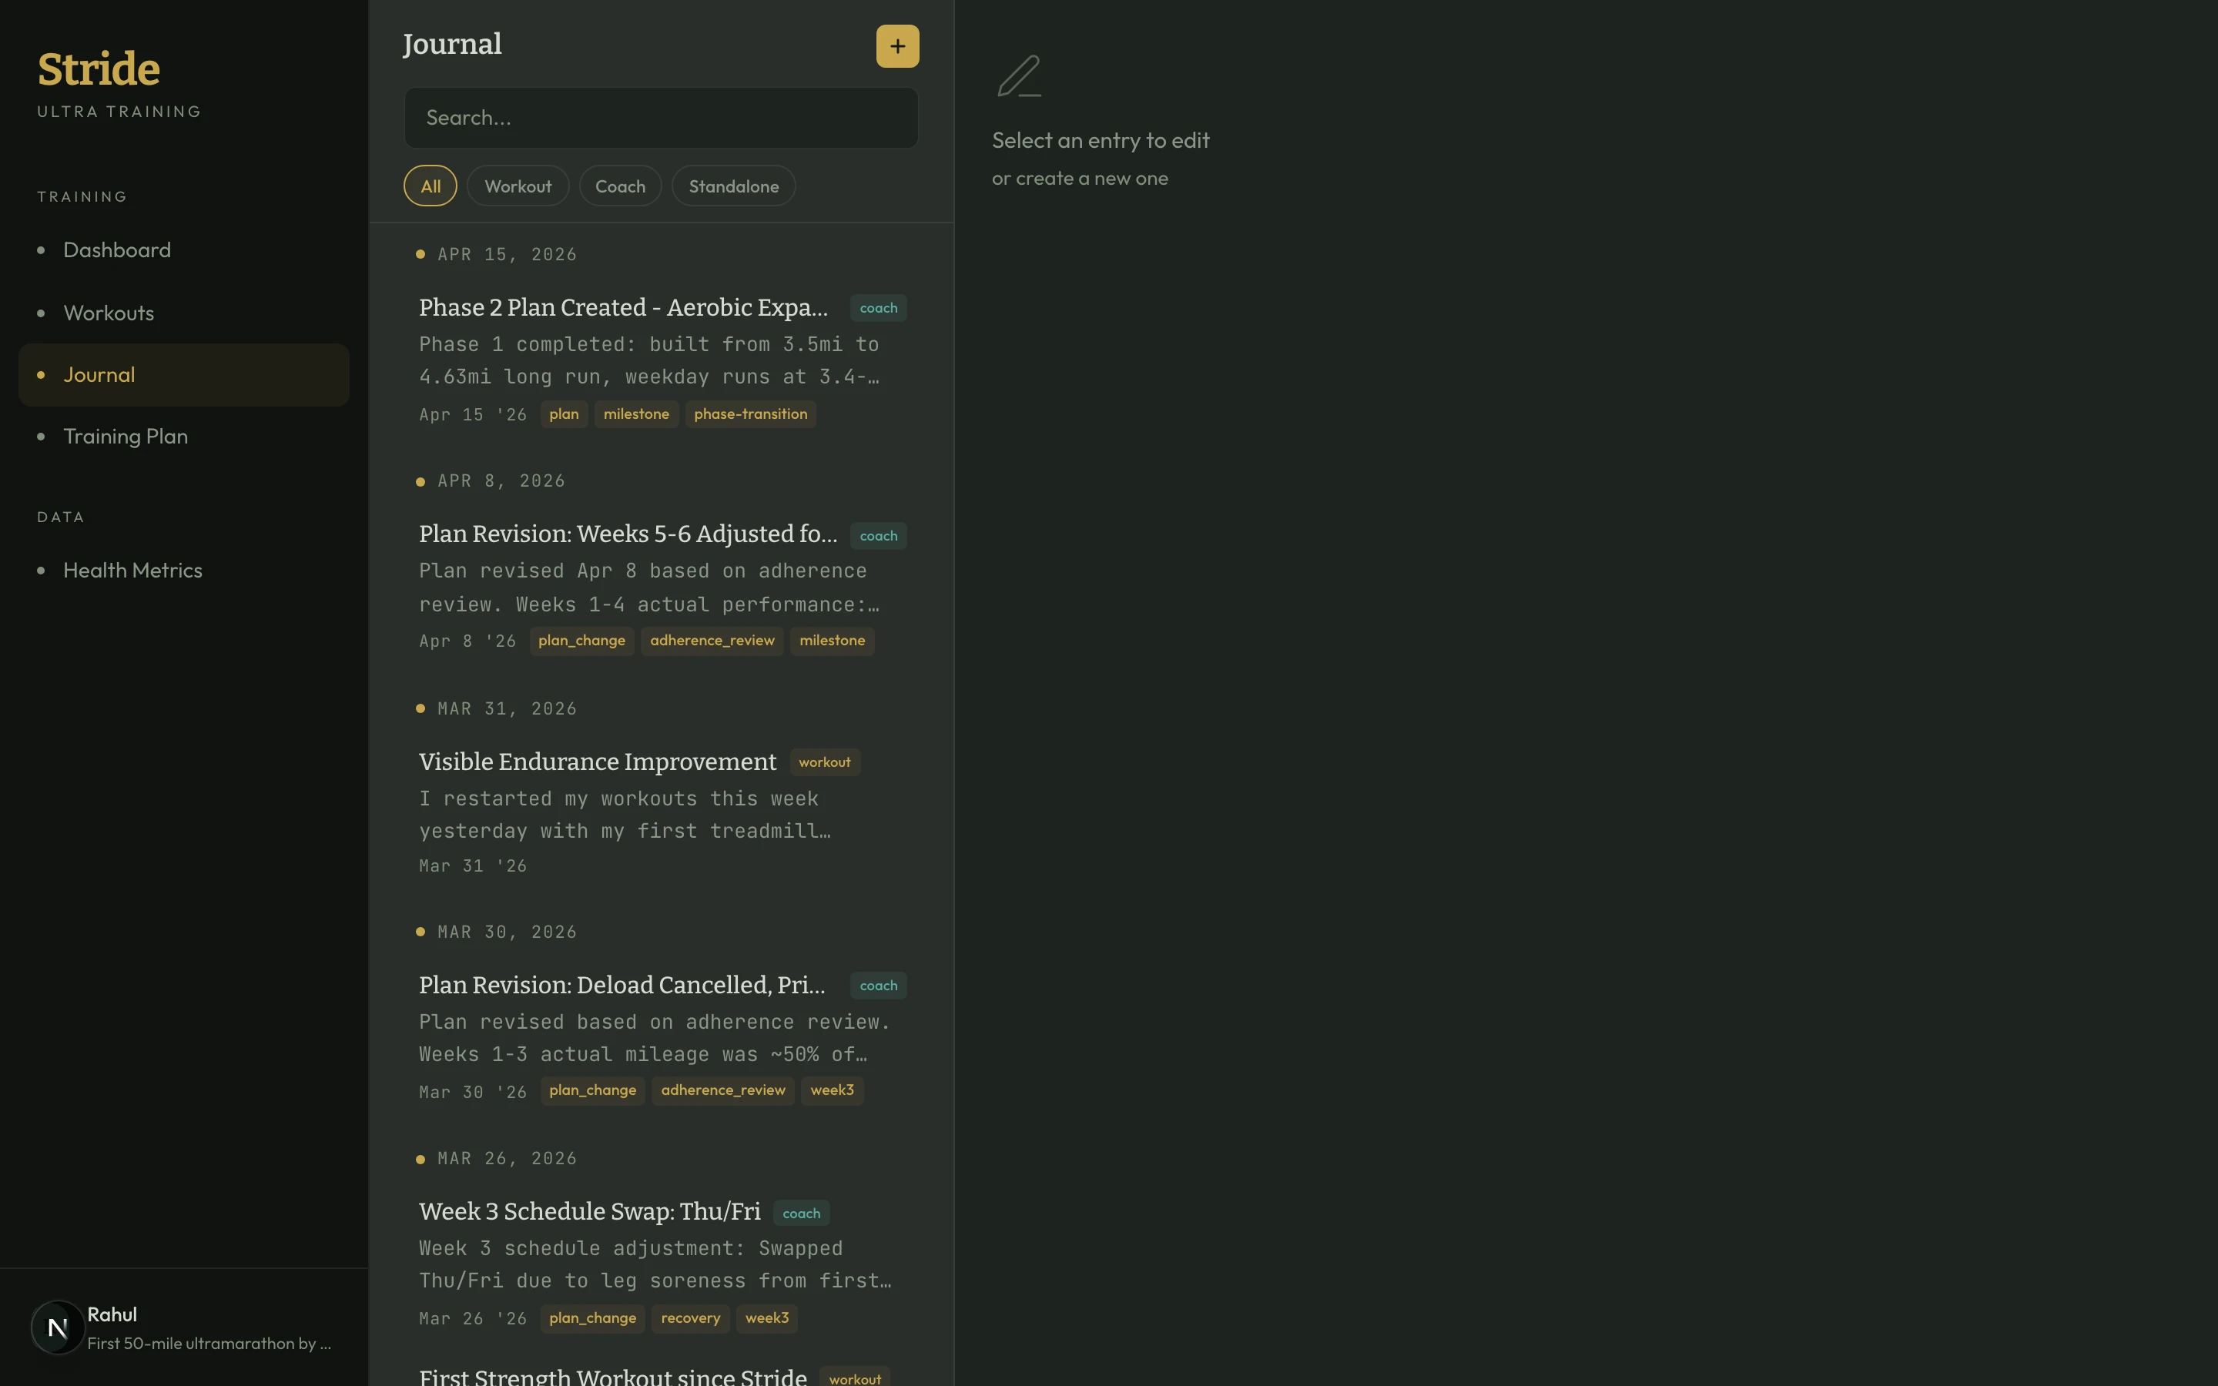Click workout badge on Visible Endurance Improvement
Image resolution: width=2218 pixels, height=1386 pixels.
pyautogui.click(x=824, y=762)
